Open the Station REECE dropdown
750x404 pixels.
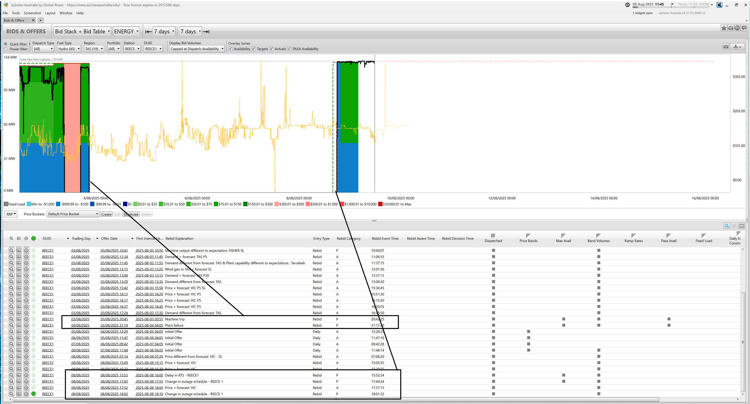132,49
